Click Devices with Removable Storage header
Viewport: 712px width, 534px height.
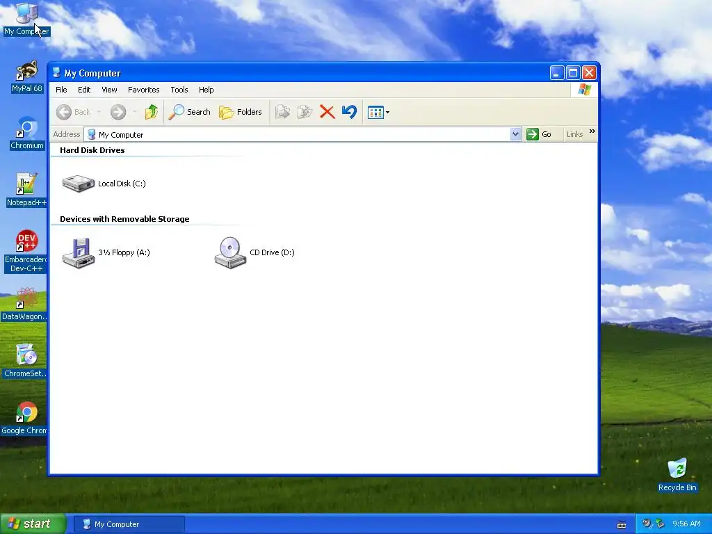[x=124, y=219]
